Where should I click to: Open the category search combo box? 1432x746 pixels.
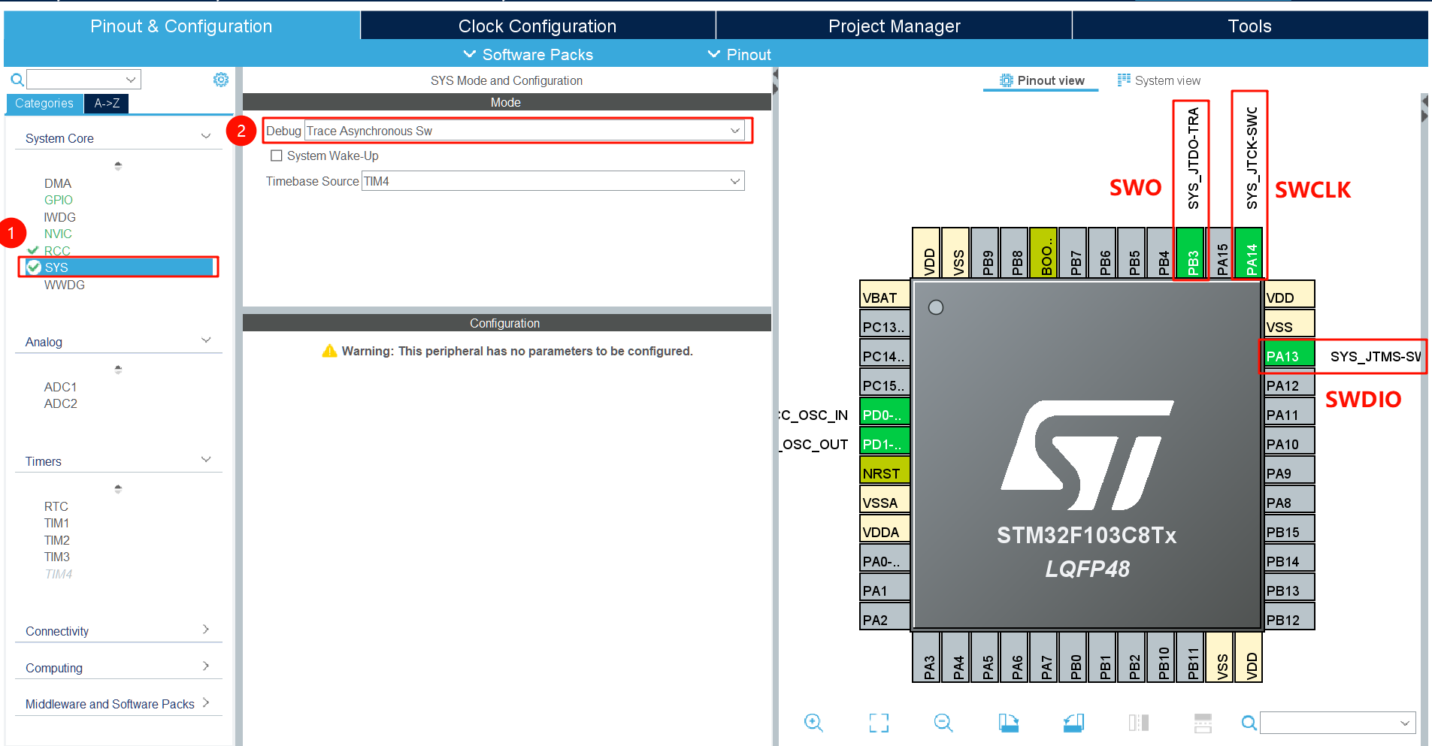[x=83, y=80]
